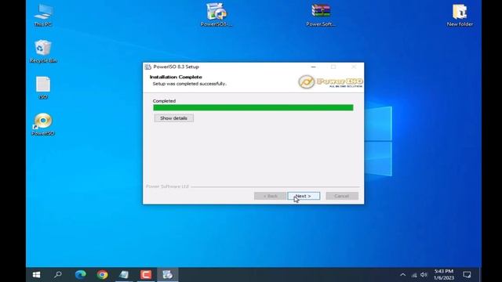Show hidden system tray icons
This screenshot has height=282, width=502.
point(402,275)
